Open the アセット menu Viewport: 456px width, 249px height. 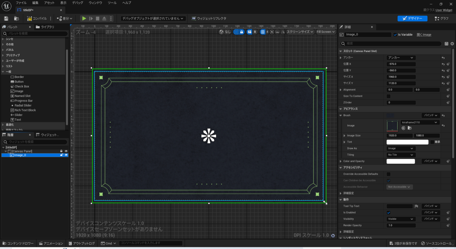click(49, 3)
